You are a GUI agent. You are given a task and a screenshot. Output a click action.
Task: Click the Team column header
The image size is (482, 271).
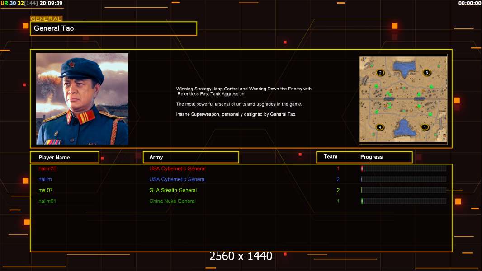point(331,157)
